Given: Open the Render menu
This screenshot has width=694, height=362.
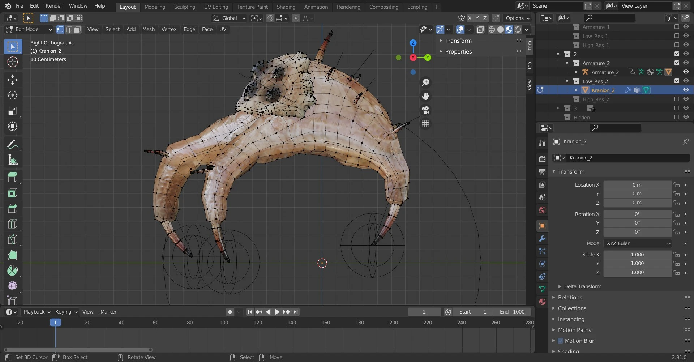Looking at the screenshot, I should point(54,6).
